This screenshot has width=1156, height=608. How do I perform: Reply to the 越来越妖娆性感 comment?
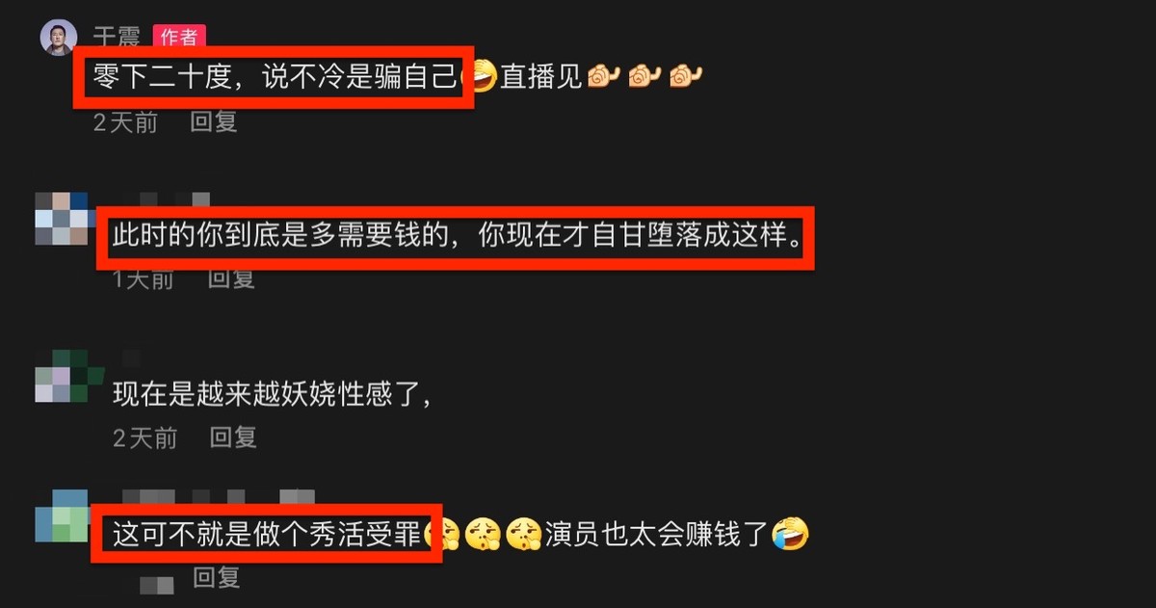pos(233,437)
